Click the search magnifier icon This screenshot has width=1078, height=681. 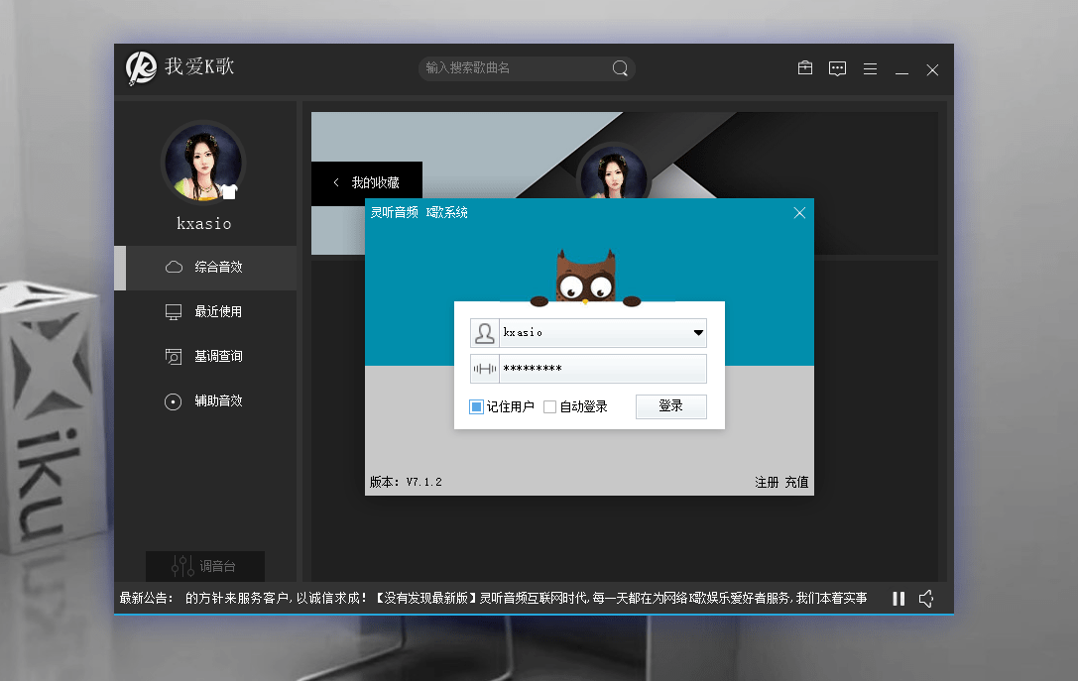[620, 68]
